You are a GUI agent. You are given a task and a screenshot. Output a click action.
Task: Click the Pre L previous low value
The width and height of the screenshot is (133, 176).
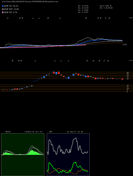83,10
